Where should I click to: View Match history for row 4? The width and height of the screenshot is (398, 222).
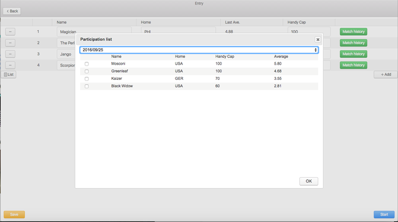pyautogui.click(x=353, y=65)
